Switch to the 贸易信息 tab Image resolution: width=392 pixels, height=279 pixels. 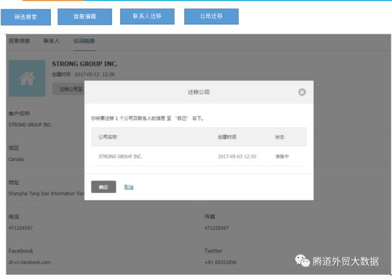(19, 41)
